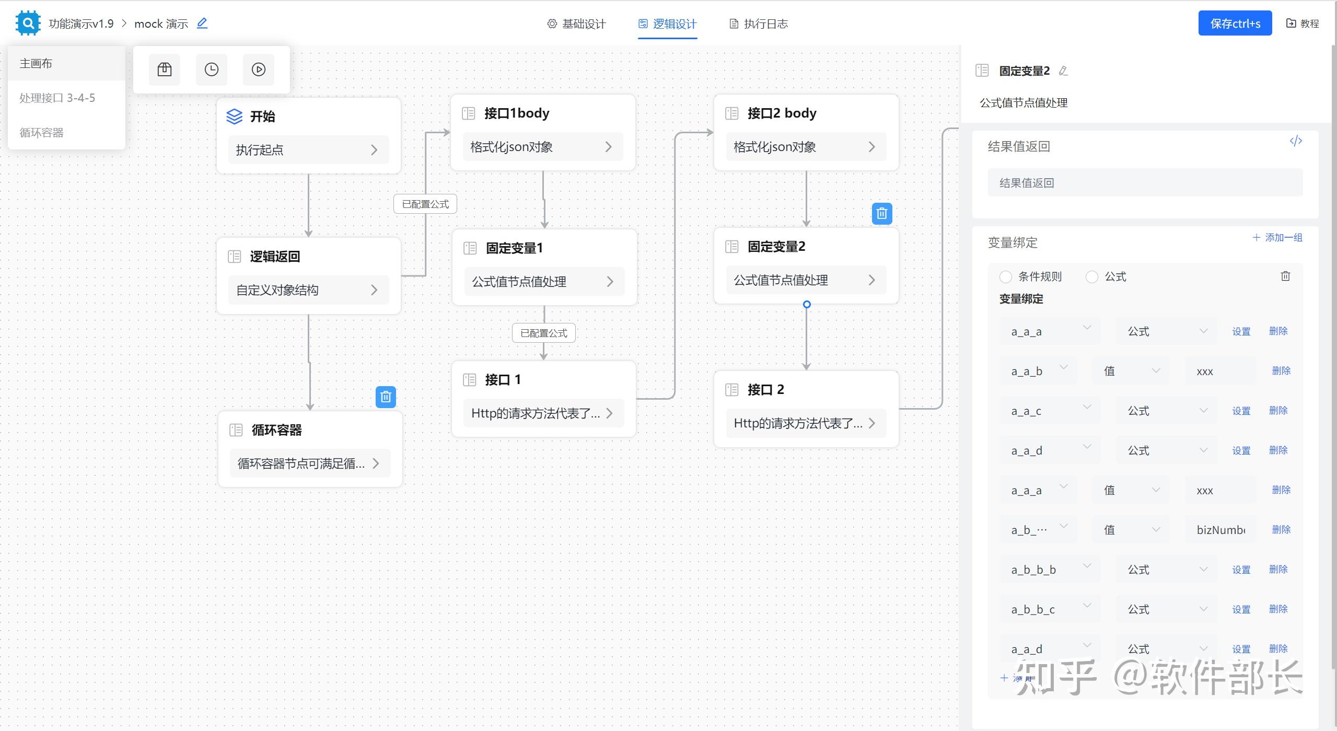Click 添加一组 to add group
Image resolution: width=1337 pixels, height=731 pixels.
pyautogui.click(x=1277, y=238)
